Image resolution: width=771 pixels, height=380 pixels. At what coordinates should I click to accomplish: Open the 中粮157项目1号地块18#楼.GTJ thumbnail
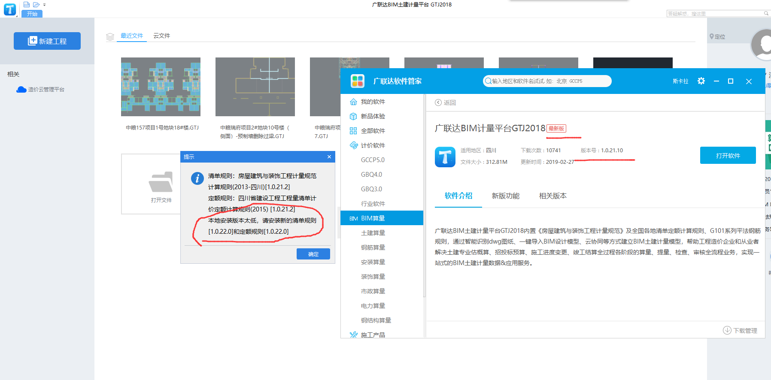[x=161, y=87]
